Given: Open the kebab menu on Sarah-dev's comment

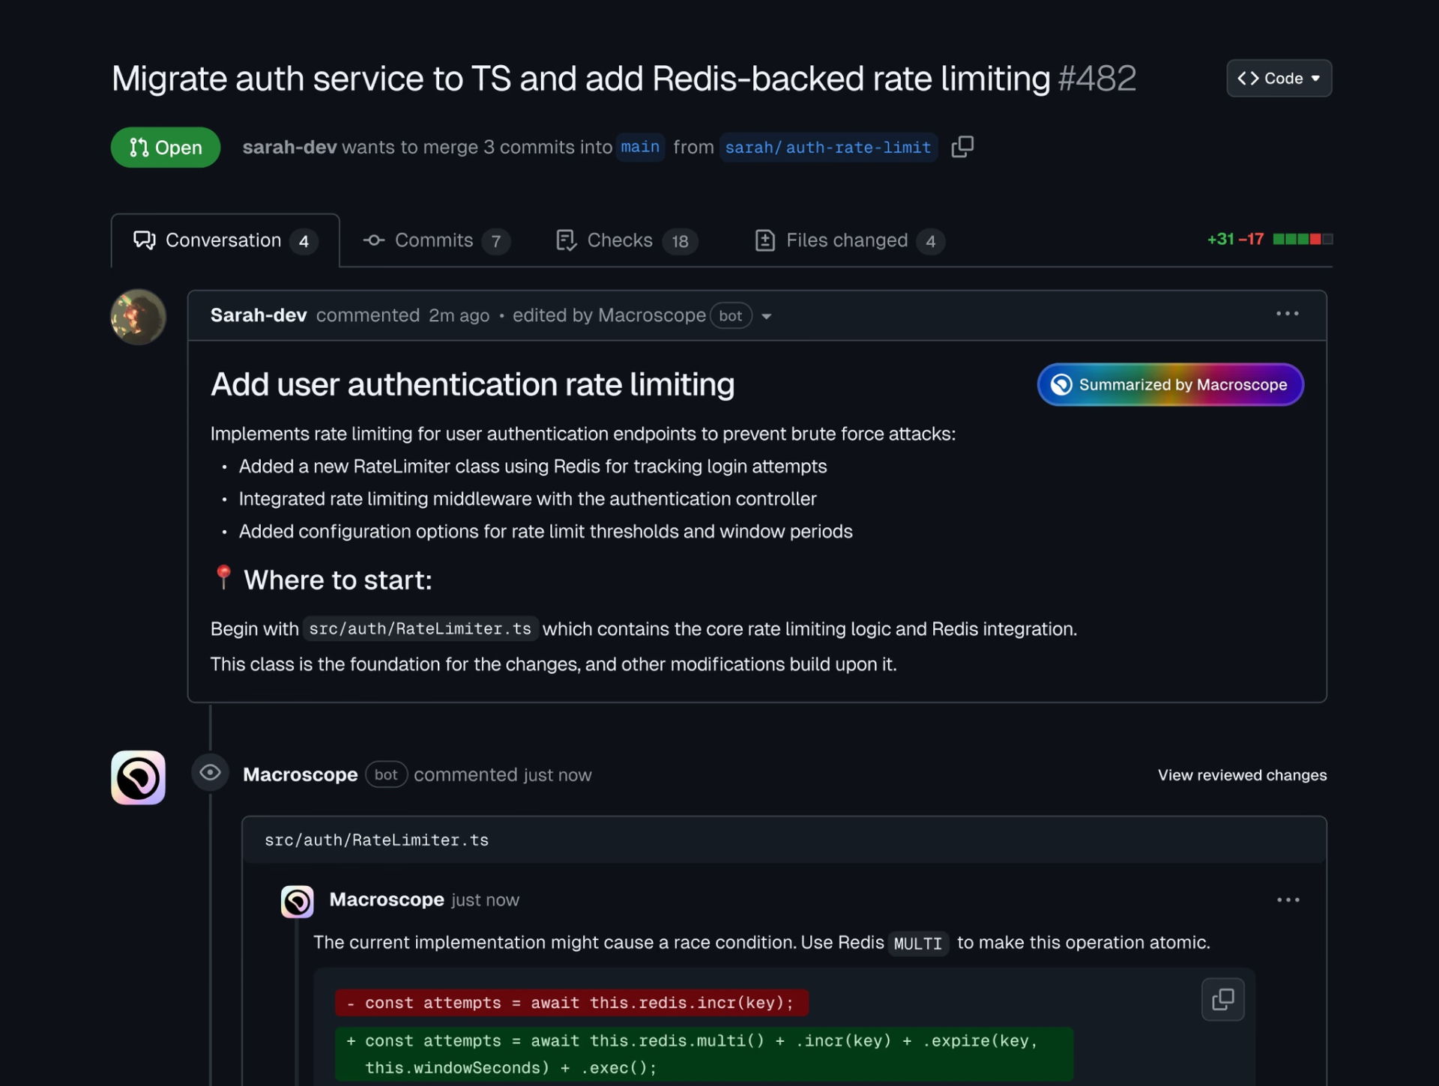Looking at the screenshot, I should (1286, 314).
